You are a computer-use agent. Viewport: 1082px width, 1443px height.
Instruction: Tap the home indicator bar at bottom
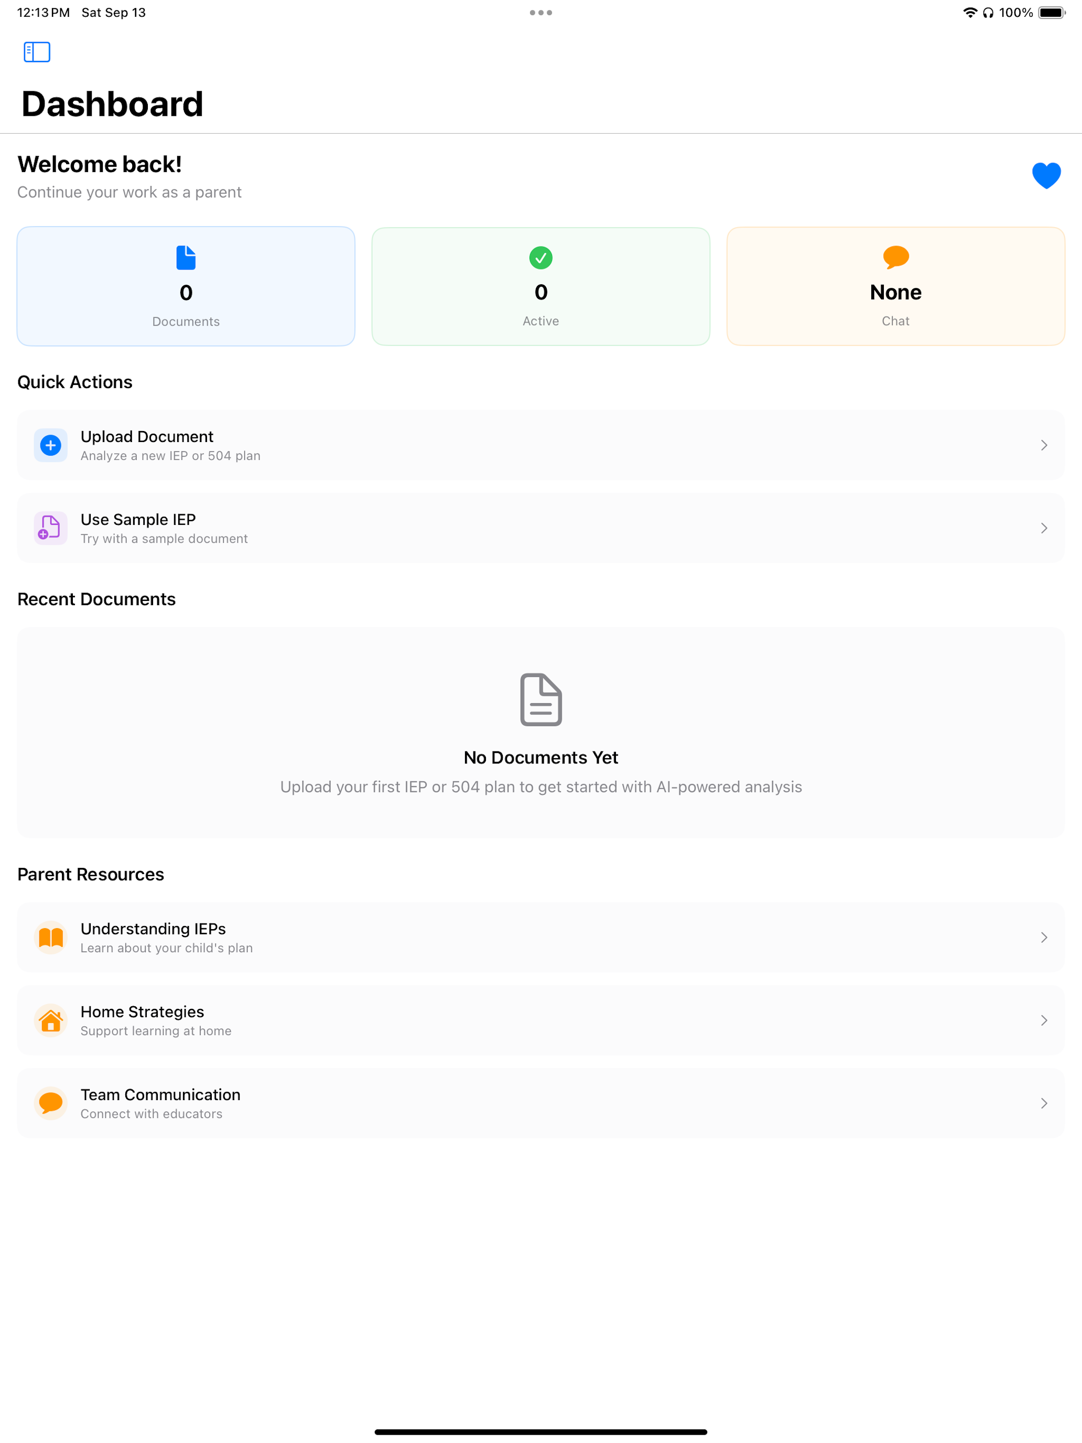pyautogui.click(x=540, y=1432)
